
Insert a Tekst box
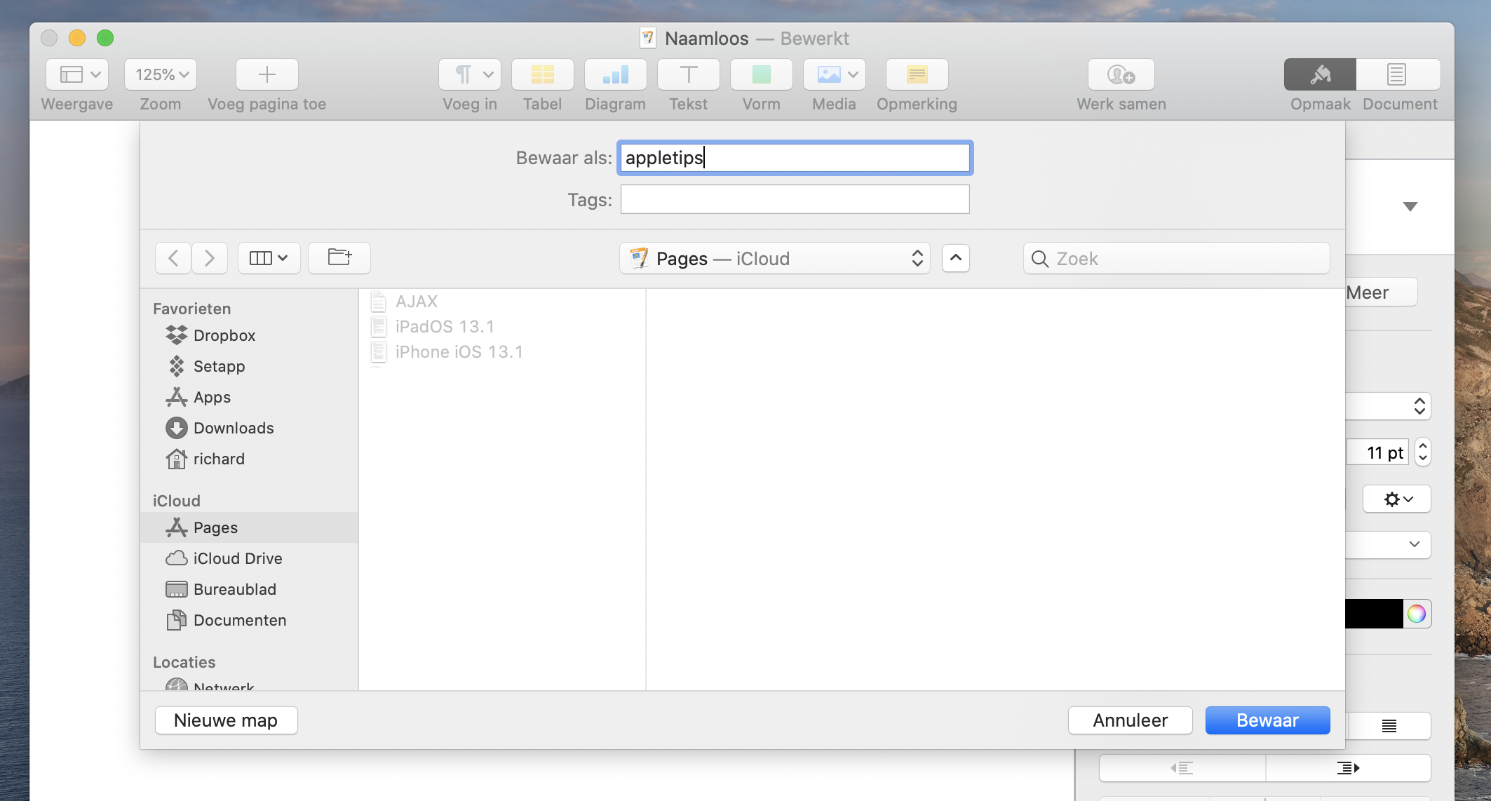point(687,74)
